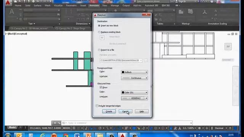Open PowerPoint from the Windows taskbar

click(88, 135)
